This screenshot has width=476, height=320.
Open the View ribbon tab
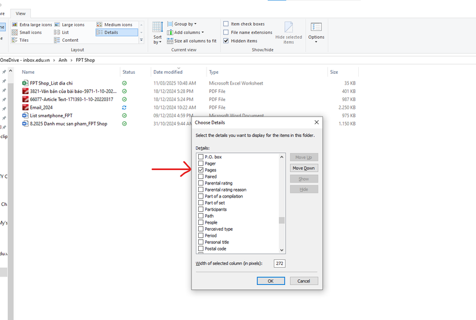point(21,13)
